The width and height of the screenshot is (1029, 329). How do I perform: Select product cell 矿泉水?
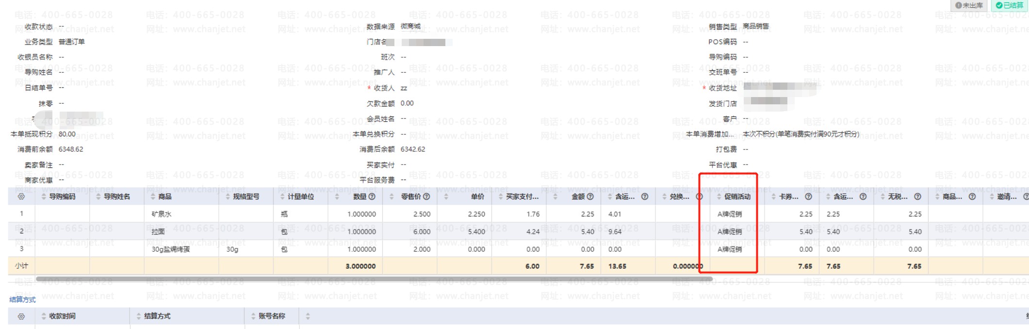click(162, 214)
